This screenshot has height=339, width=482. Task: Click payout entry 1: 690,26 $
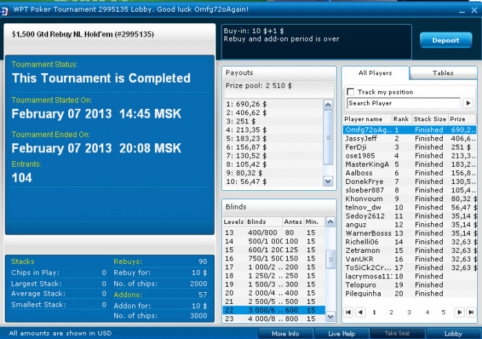pos(247,104)
